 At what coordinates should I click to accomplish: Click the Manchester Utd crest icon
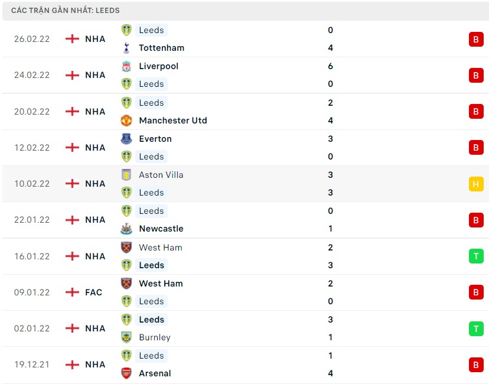pos(126,121)
